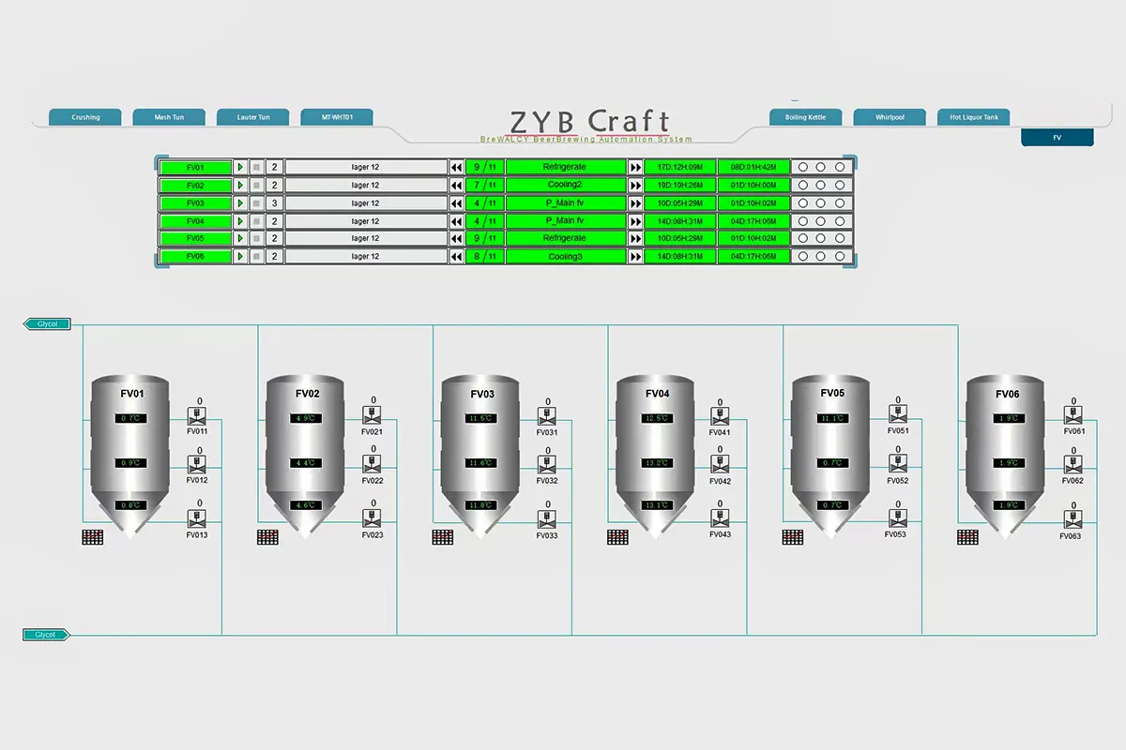Stop the FV05 program with stop icon
Viewport: 1126px width, 750px height.
[x=256, y=238]
